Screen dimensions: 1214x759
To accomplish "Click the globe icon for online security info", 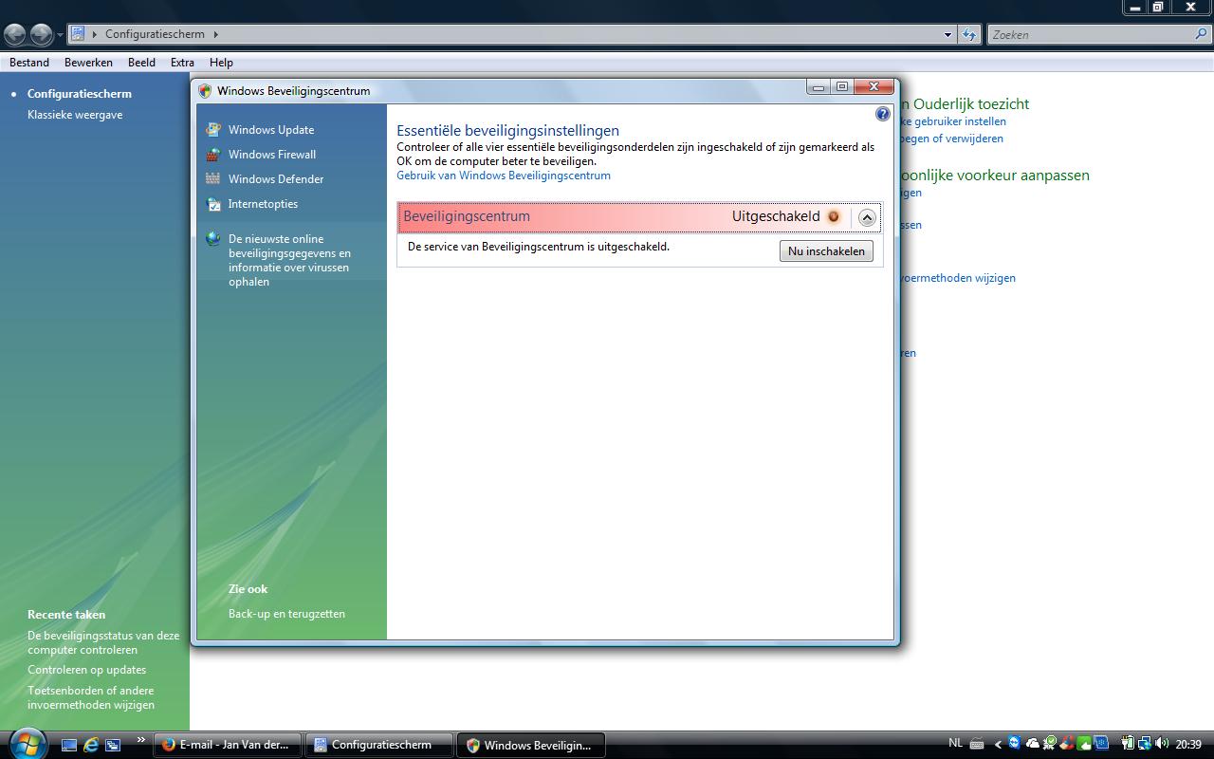I will (212, 239).
